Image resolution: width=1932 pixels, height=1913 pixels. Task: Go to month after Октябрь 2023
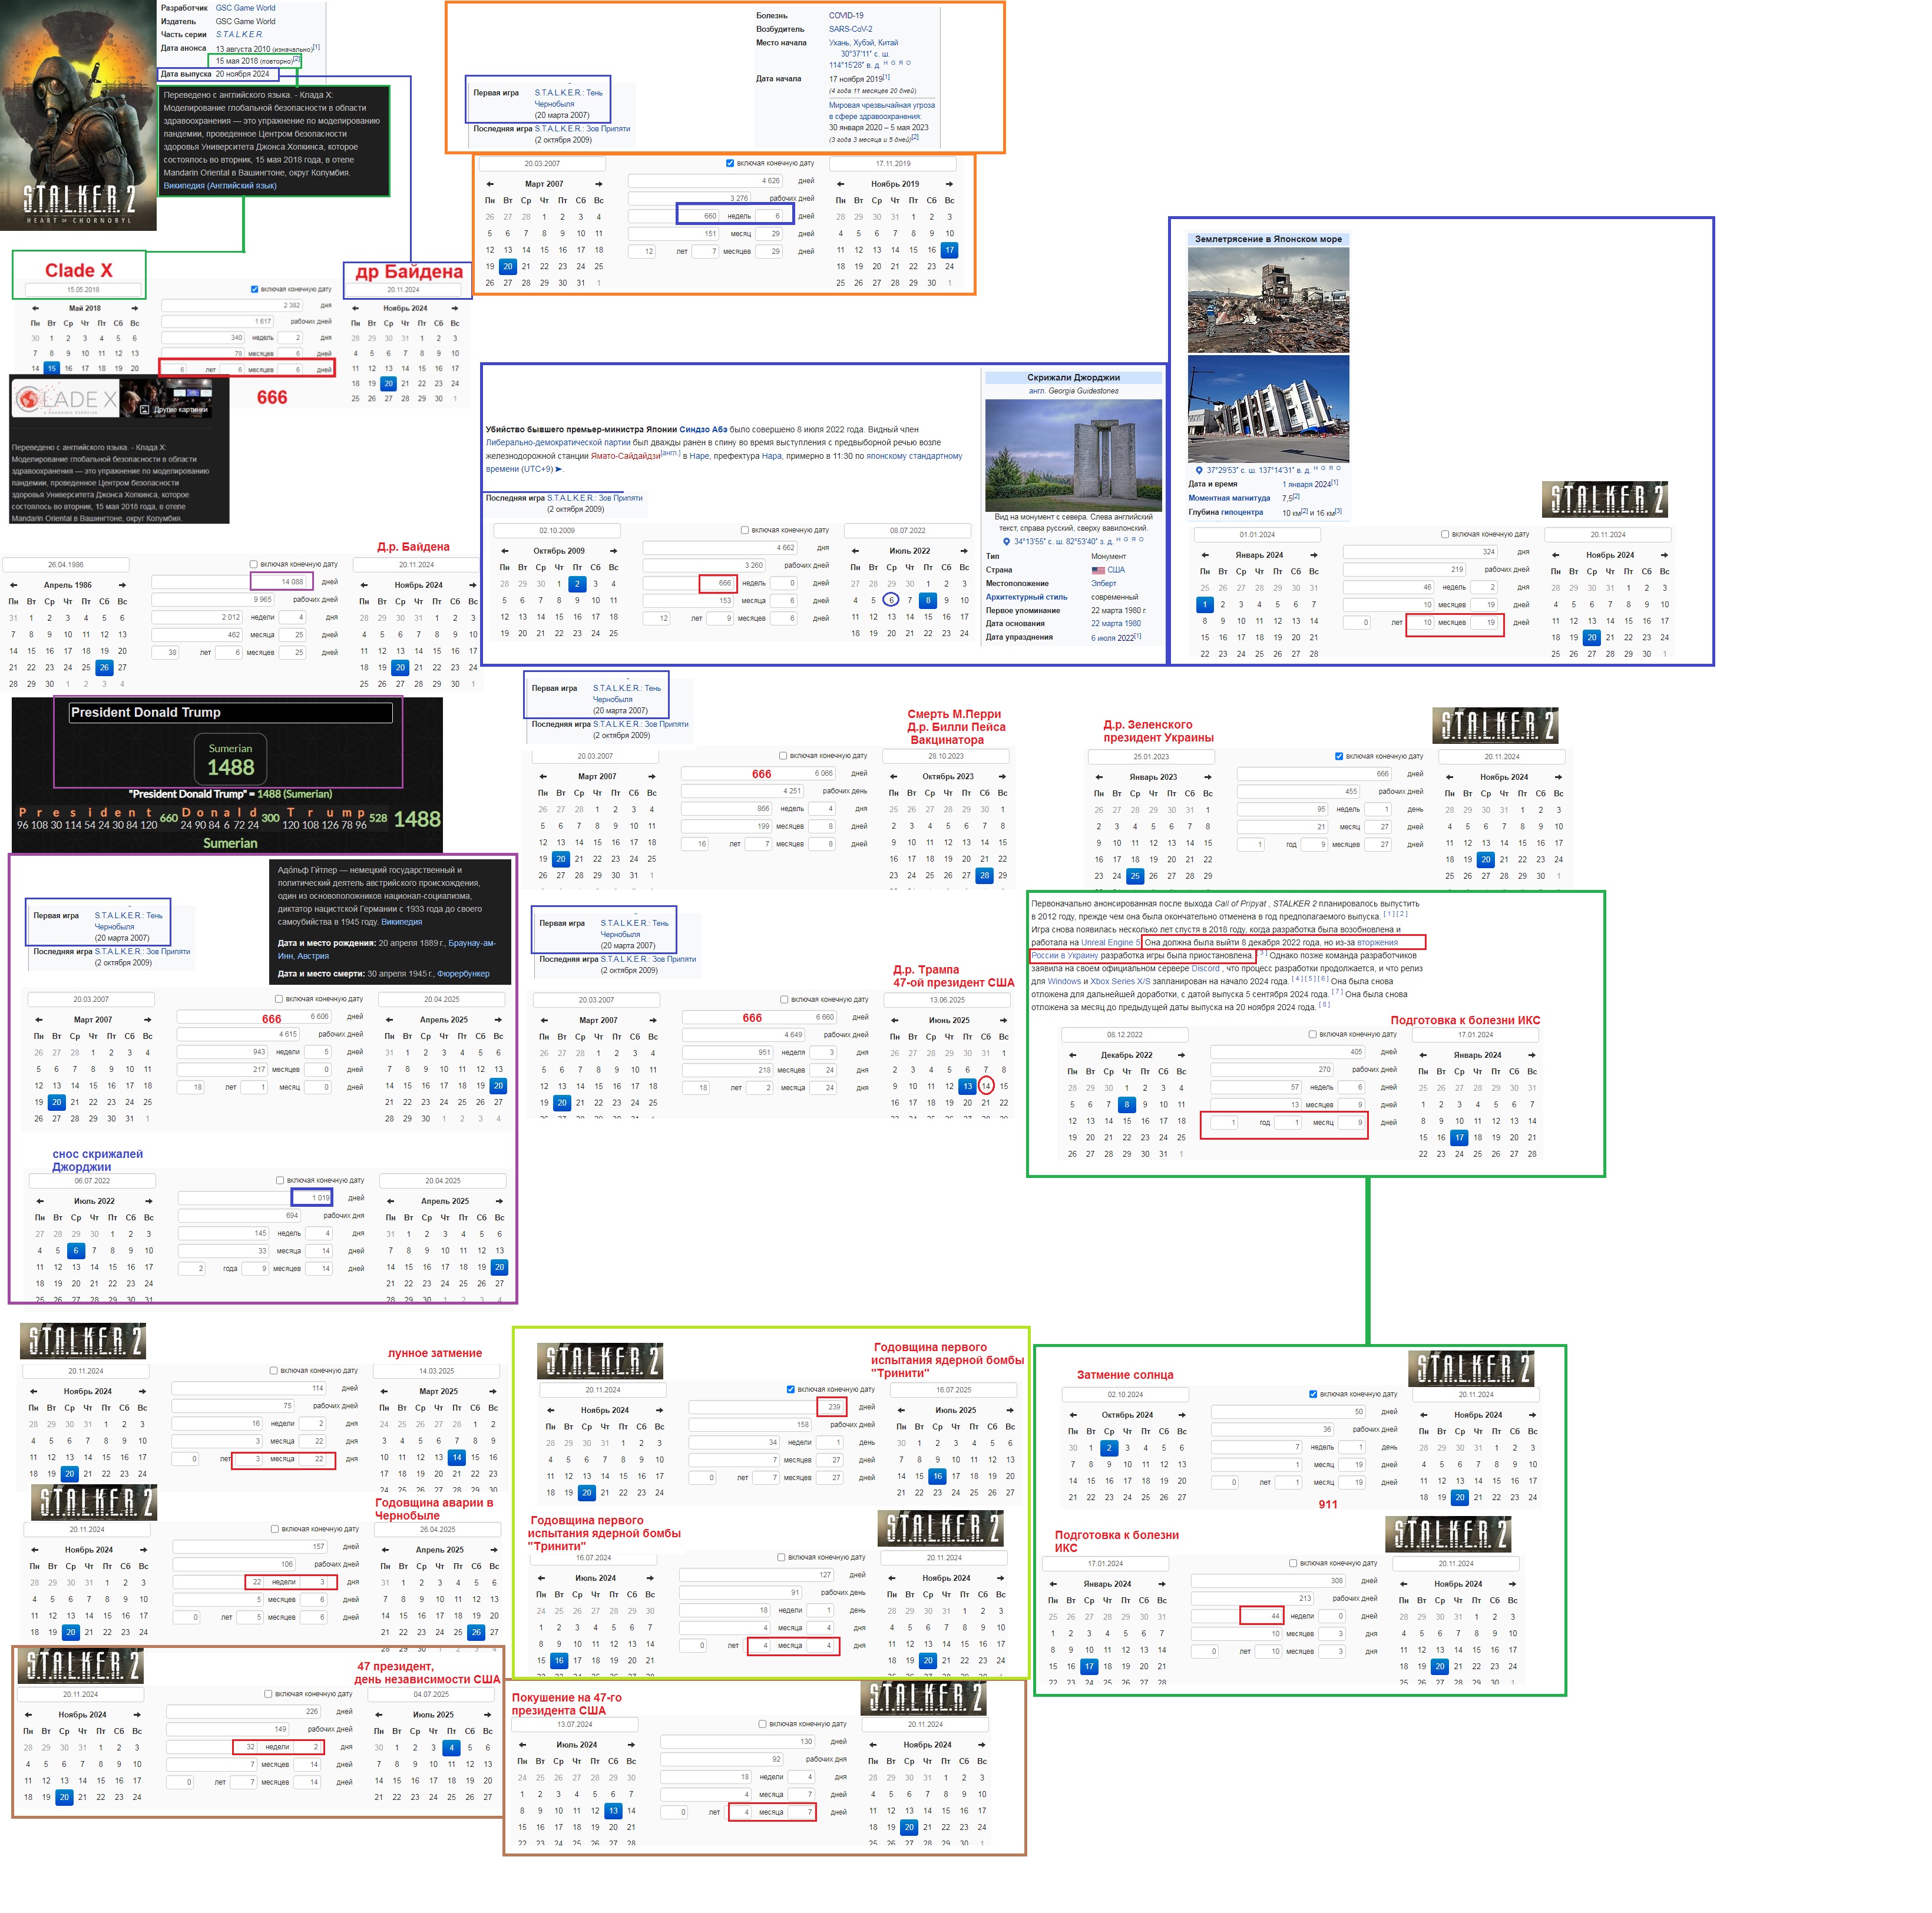1002,776
